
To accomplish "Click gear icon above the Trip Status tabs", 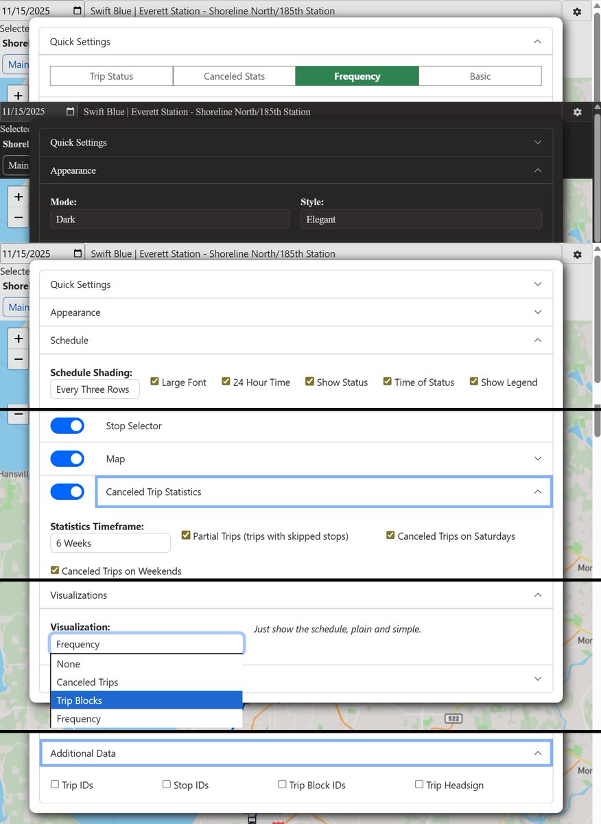I will pos(577,12).
